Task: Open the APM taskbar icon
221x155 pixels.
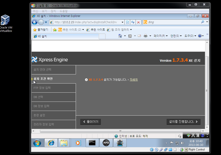Action: click(x=106, y=143)
